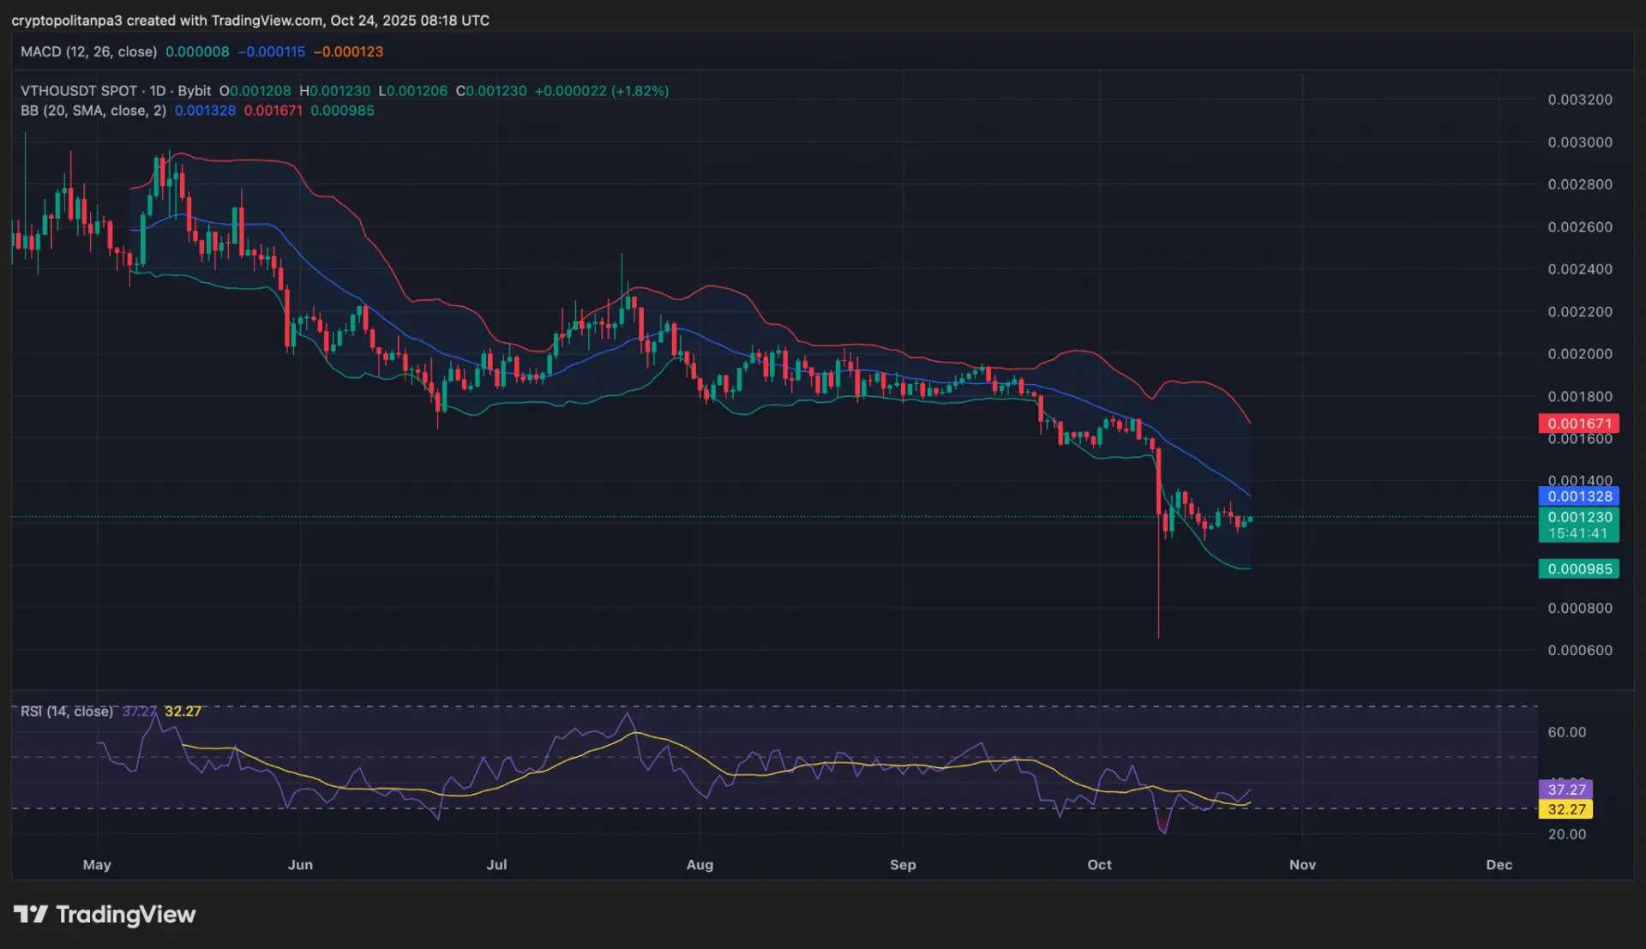Toggle the current price tag 0.001230
Viewport: 1646px width, 949px height.
pos(1578,518)
